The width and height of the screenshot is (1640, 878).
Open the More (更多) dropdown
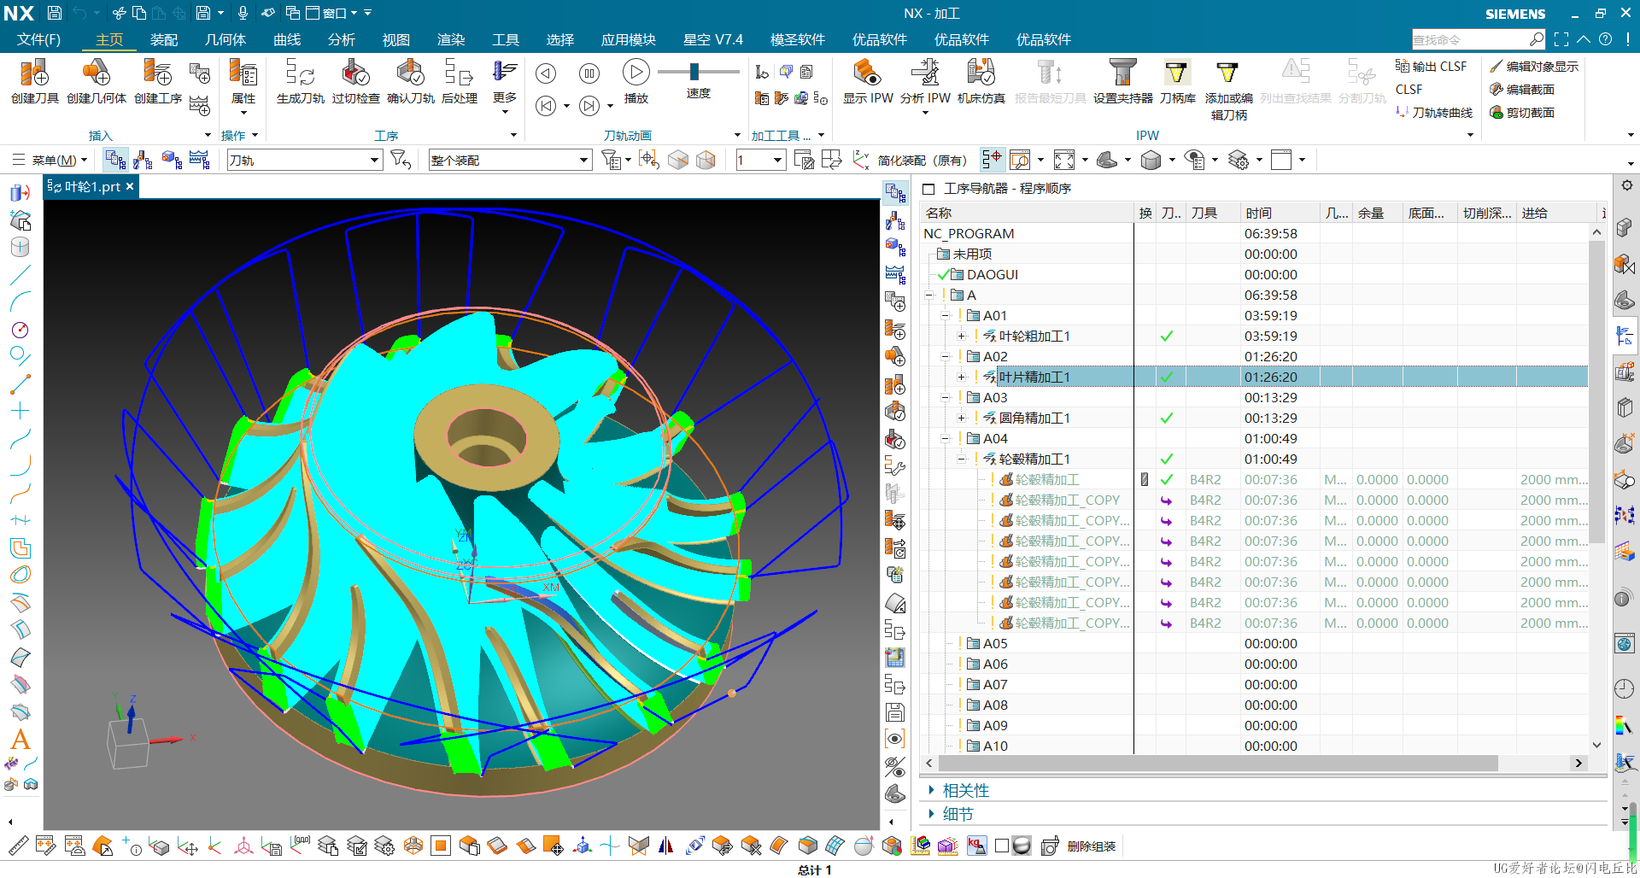pos(504,88)
